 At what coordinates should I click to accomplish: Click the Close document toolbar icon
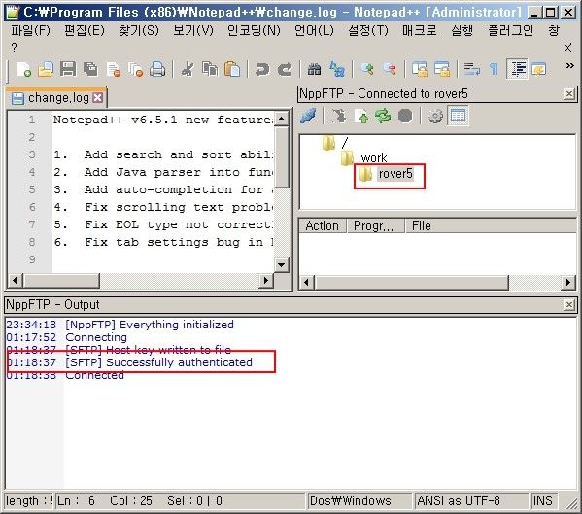114,69
